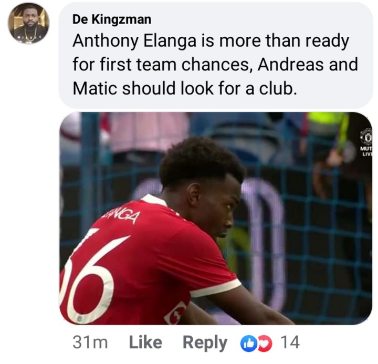Reply to De Kingzman's comment

[x=205, y=344]
